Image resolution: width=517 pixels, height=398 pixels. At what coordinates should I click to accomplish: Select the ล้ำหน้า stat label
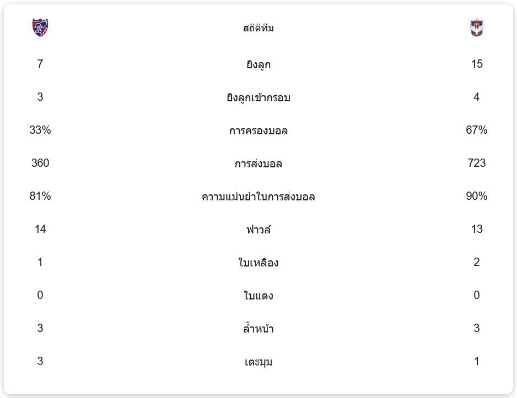258,329
